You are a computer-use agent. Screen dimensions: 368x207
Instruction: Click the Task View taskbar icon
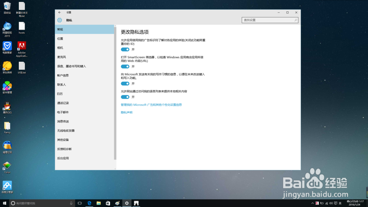(x=80, y=203)
